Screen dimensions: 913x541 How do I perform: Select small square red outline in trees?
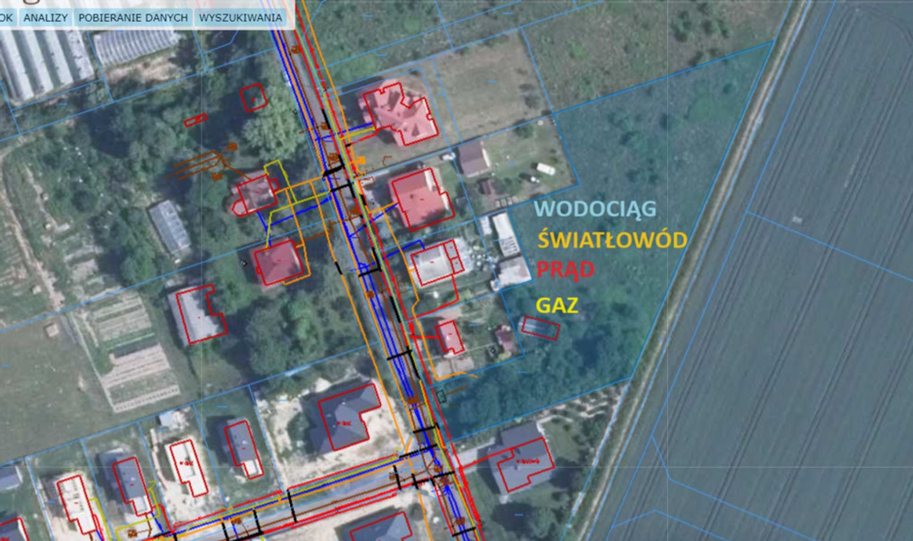click(254, 98)
